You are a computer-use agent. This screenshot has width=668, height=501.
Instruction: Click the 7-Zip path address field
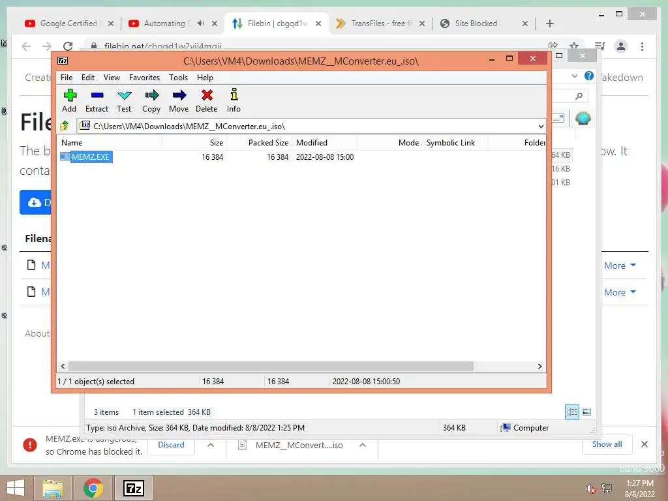pyautogui.click(x=311, y=126)
